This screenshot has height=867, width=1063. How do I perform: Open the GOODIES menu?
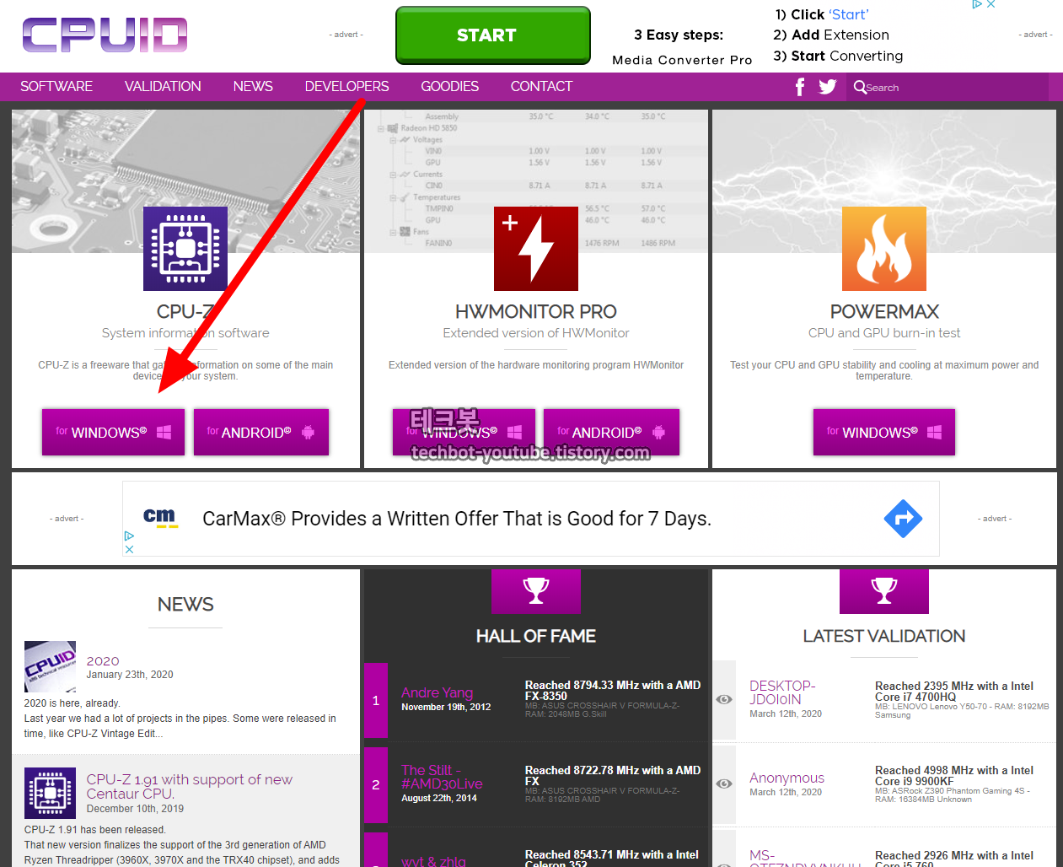click(x=449, y=86)
